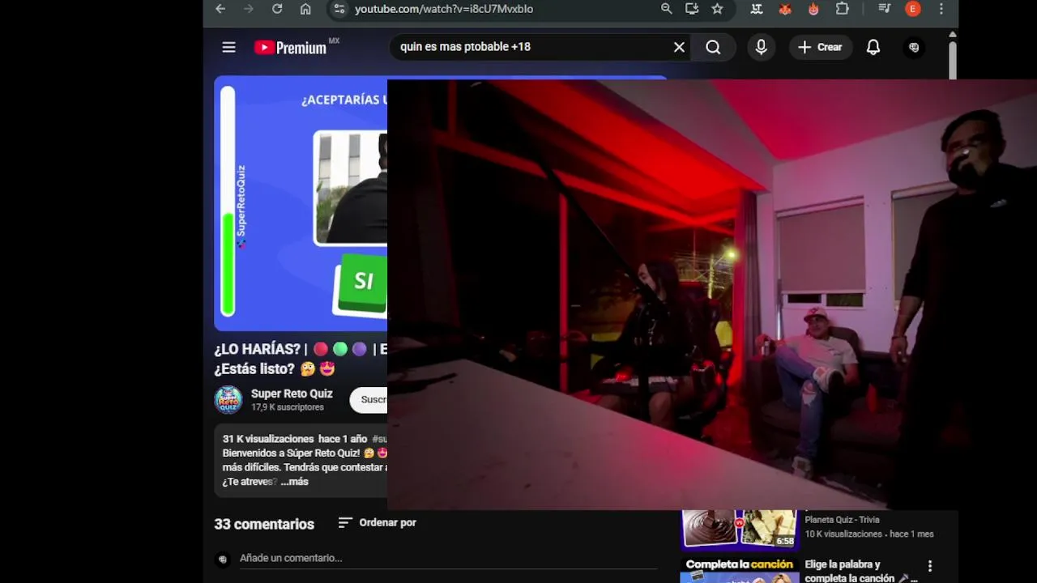Screen dimensions: 1037x583
Task: Open the 6:58 Planeta Quiz video thumbnail
Action: [x=739, y=529]
